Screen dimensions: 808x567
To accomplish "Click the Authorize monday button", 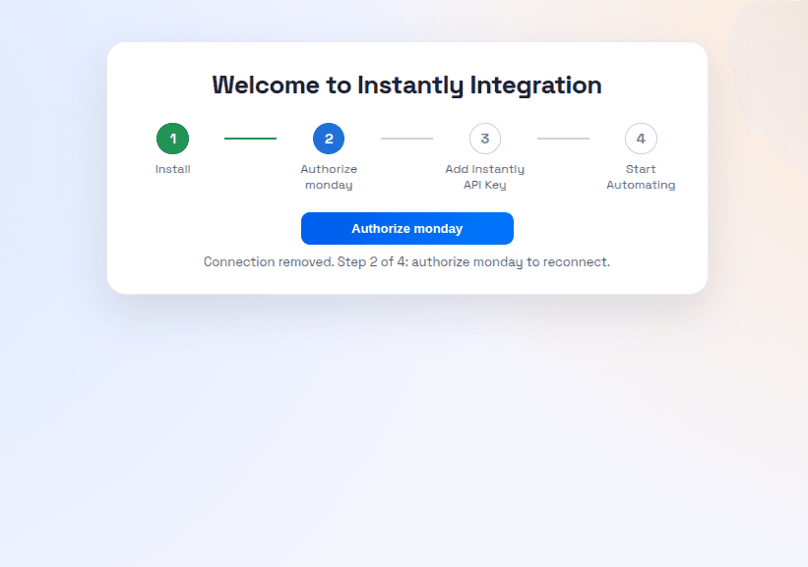I will [x=407, y=228].
